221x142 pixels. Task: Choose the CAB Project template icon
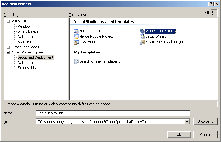tap(76, 42)
